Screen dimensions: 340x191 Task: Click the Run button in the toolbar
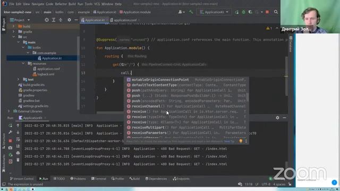click(x=236, y=12)
